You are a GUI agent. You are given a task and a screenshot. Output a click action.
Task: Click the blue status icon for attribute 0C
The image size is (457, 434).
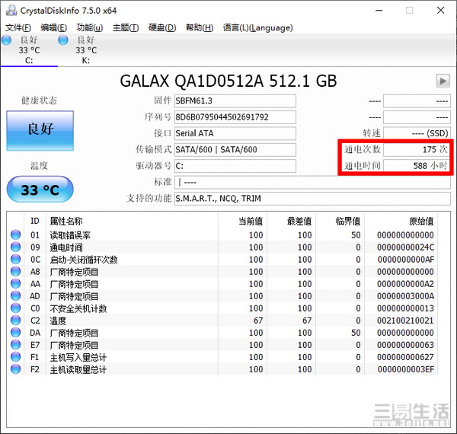[x=16, y=259]
